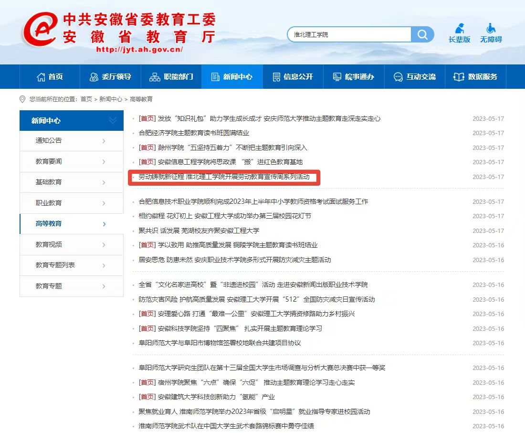Open the 皖事通办 navigation item
Screen dimensions: 525x433
click(353, 77)
